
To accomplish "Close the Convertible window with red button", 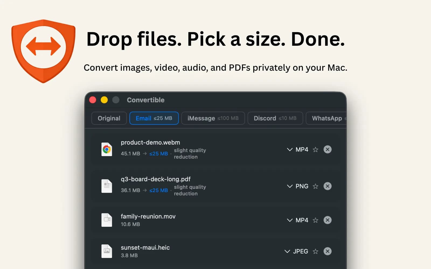I will (x=93, y=100).
